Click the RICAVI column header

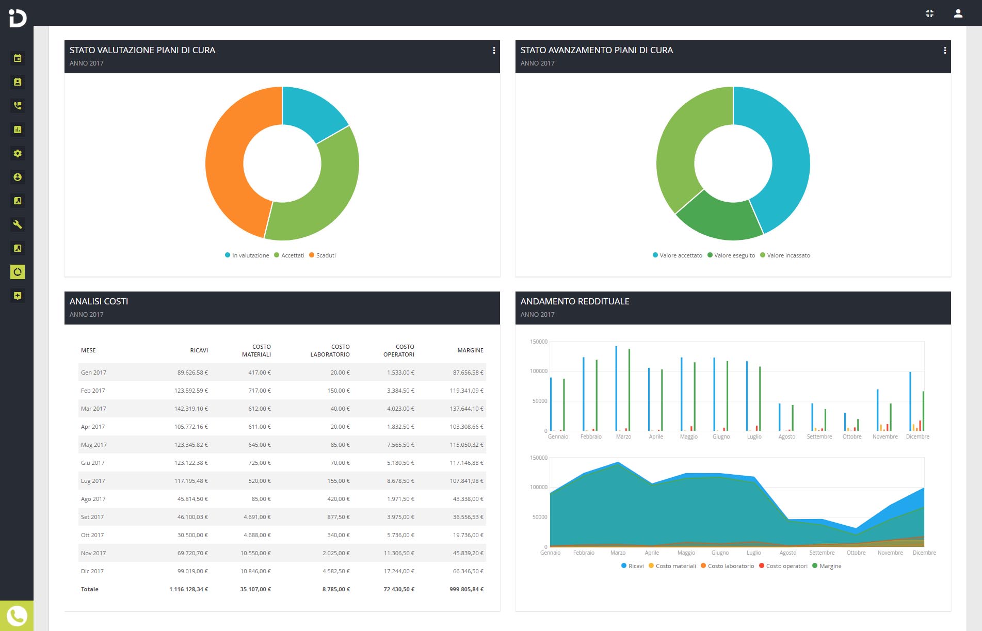pyautogui.click(x=199, y=350)
